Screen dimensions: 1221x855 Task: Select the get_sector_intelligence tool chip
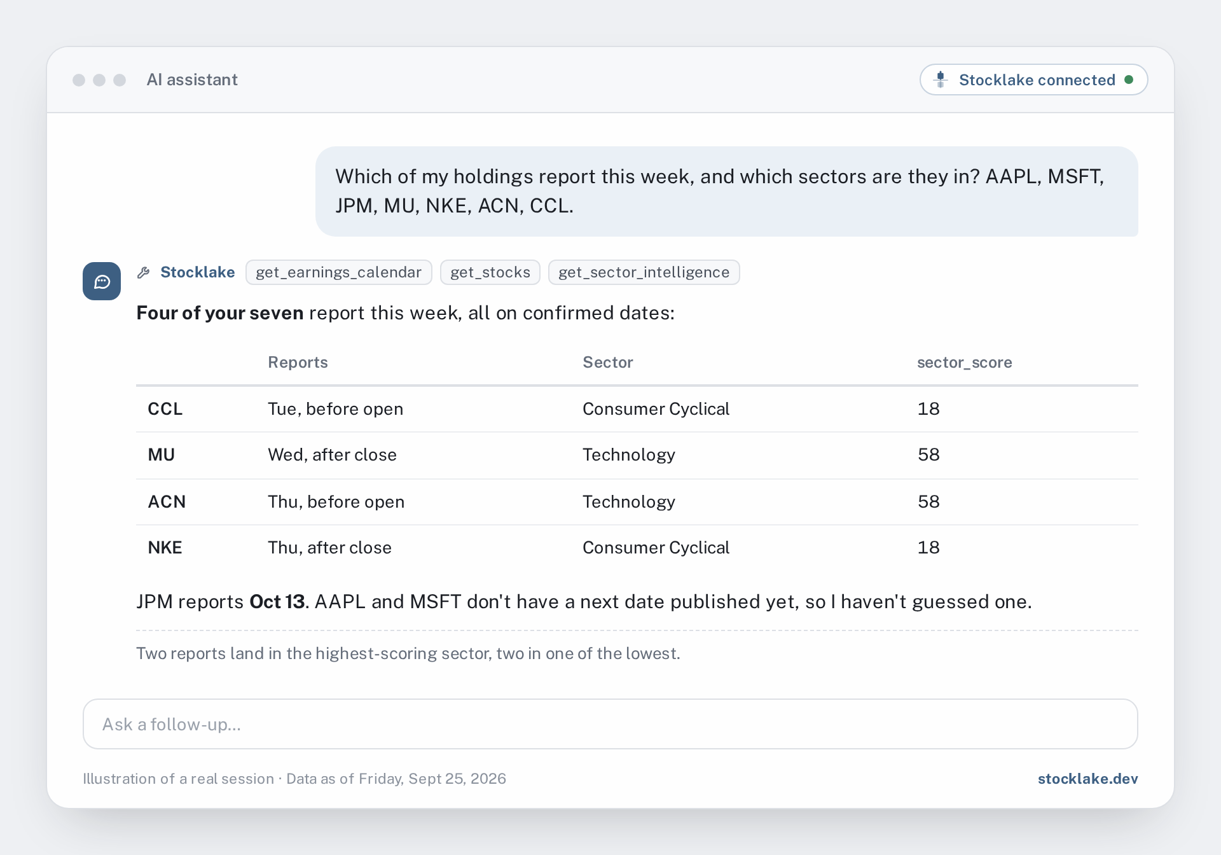644,272
